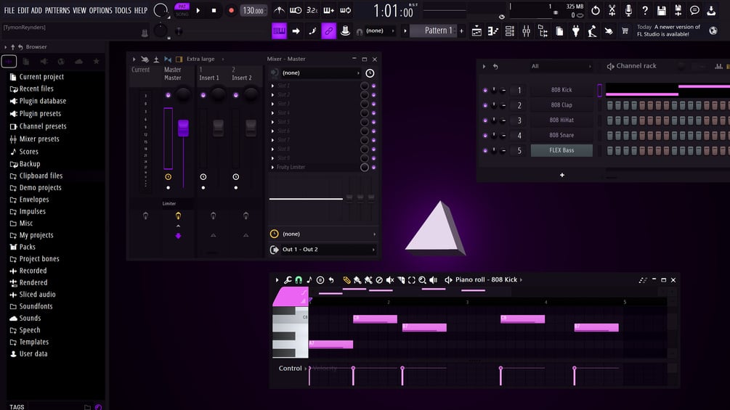Image resolution: width=730 pixels, height=410 pixels.
Task: Select the Delete tool in Piano roll toolbar
Action: pos(379,280)
